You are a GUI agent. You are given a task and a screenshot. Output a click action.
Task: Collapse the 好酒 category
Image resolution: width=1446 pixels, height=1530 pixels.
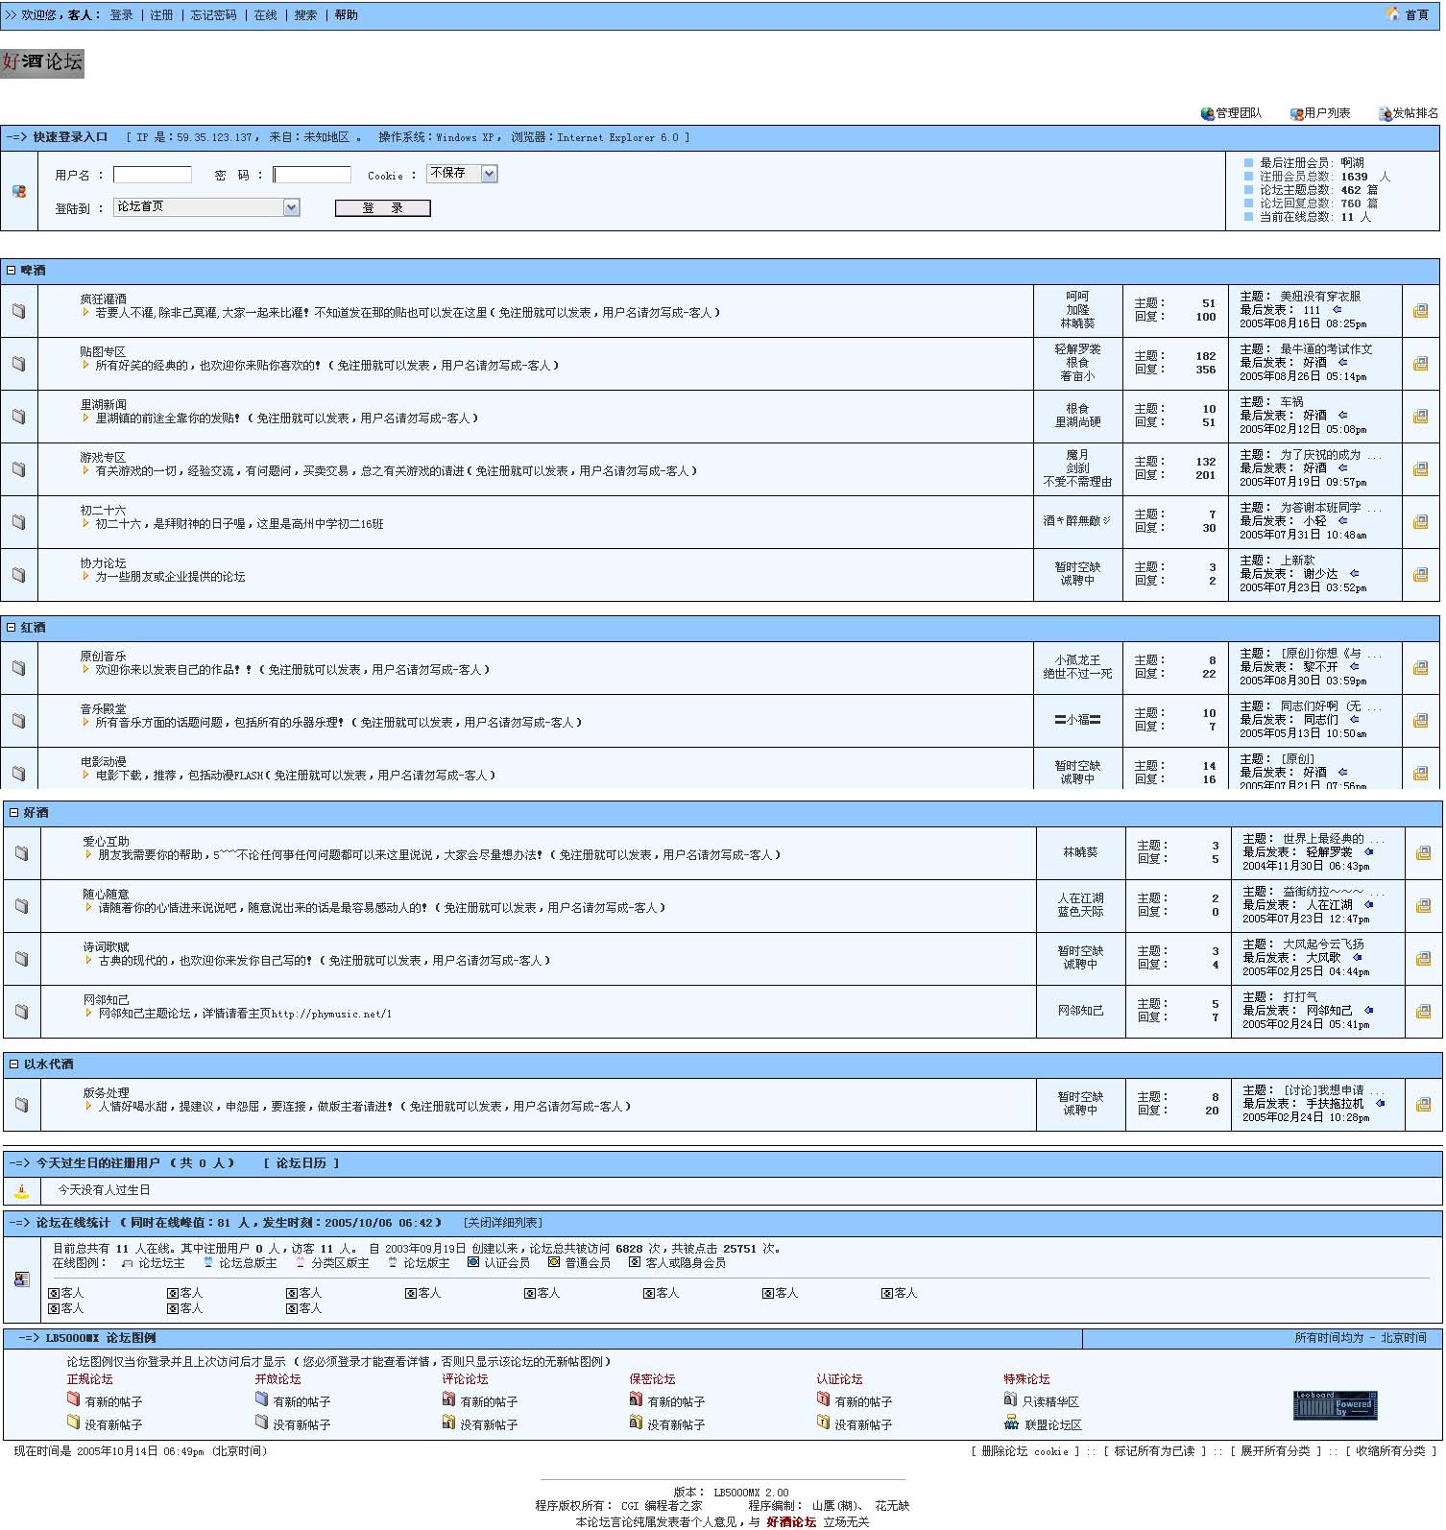tap(14, 813)
